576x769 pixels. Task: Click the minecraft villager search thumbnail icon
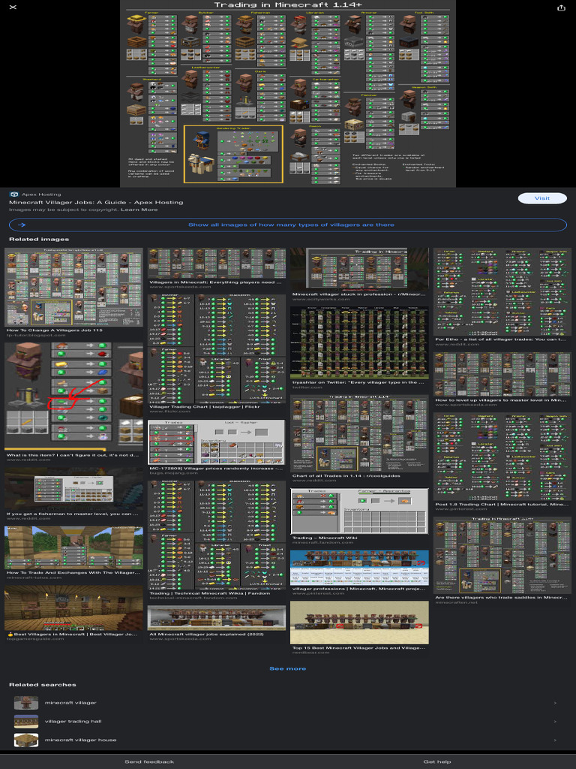[x=26, y=703]
